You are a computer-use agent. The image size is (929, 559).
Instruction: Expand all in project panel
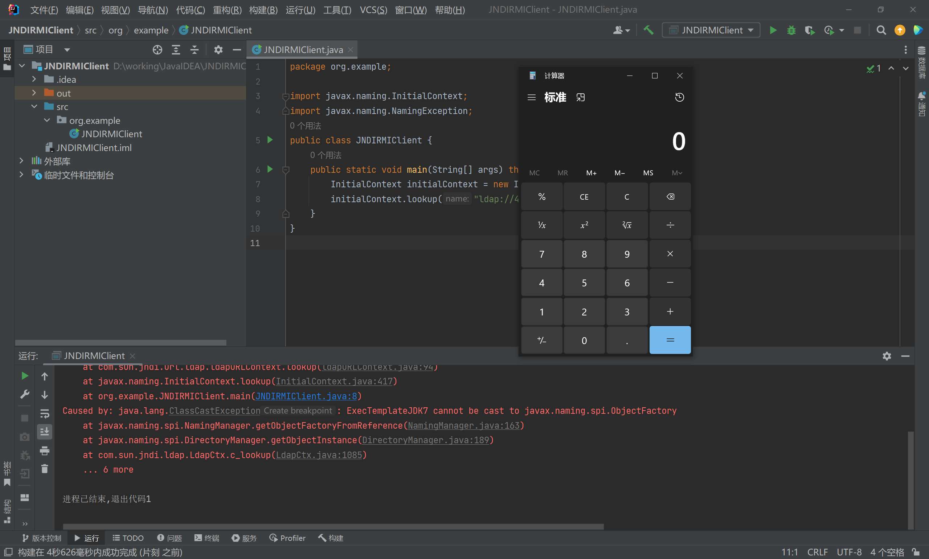[x=176, y=50]
